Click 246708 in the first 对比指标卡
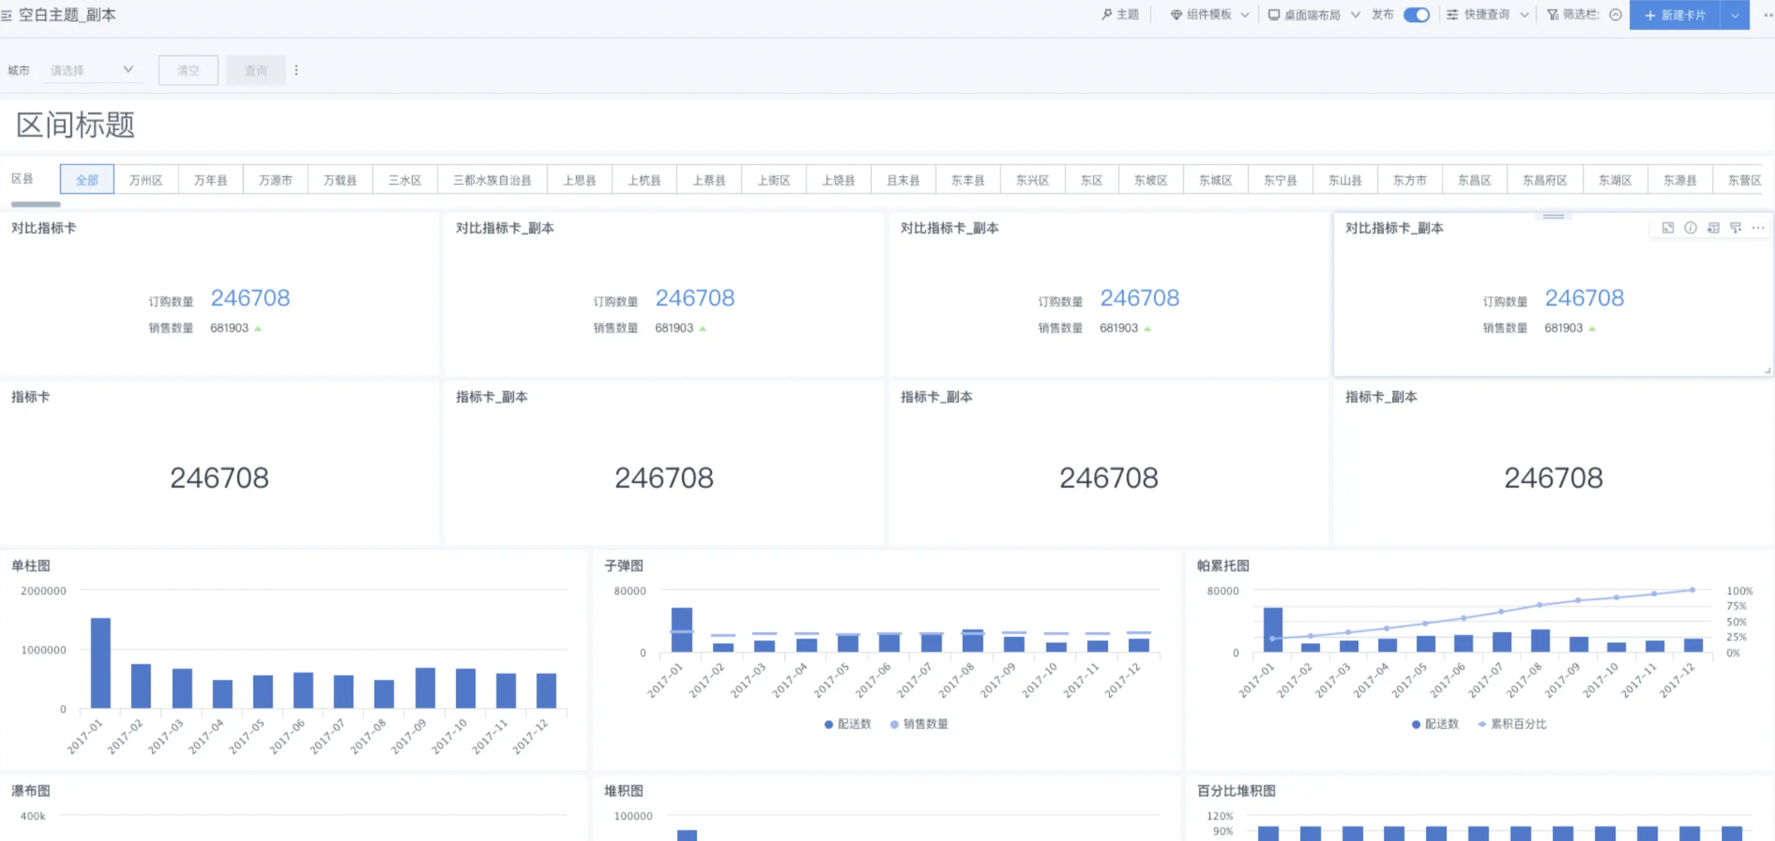 (250, 298)
